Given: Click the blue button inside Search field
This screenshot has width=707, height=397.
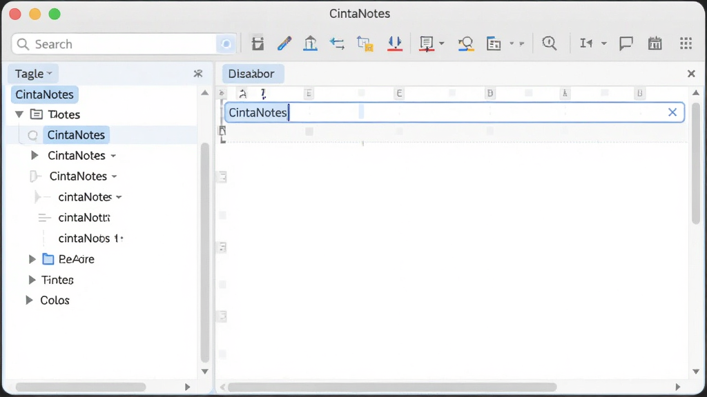Looking at the screenshot, I should [226, 44].
